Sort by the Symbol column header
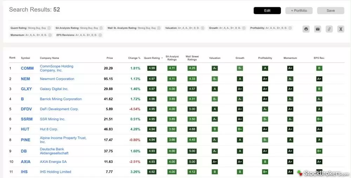Image resolution: width=351 pixels, height=178 pixels. pos(25,58)
